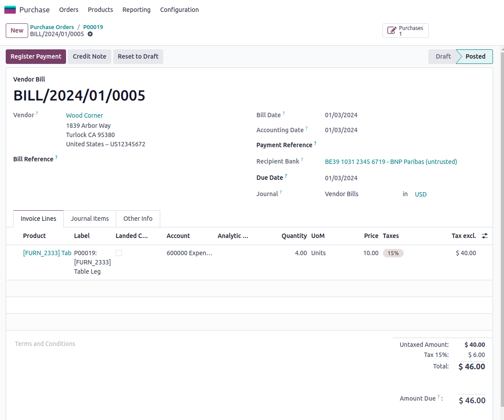
Task: Toggle optional columns using the sliders icon
Action: pos(484,235)
